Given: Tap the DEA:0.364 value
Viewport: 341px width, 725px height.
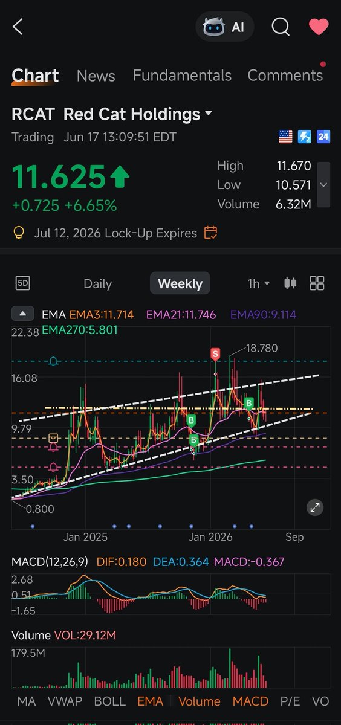Looking at the screenshot, I should 181,562.
